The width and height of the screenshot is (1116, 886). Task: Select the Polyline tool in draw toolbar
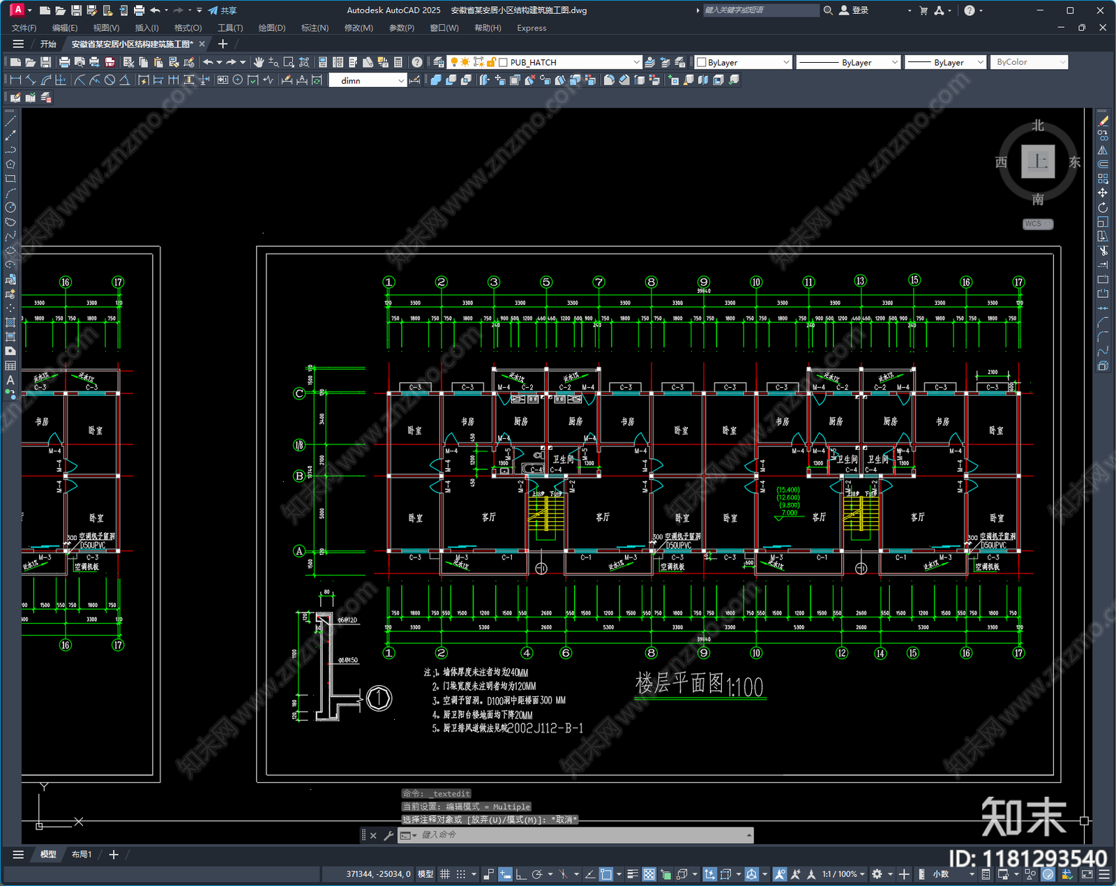(x=10, y=150)
